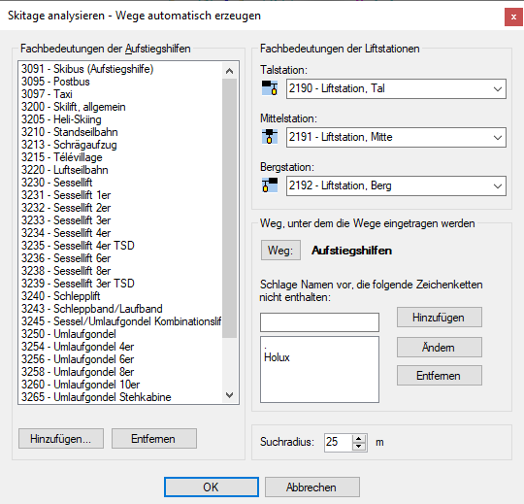Click the empty string input field
Screen dimensions: 524x504
(319, 322)
